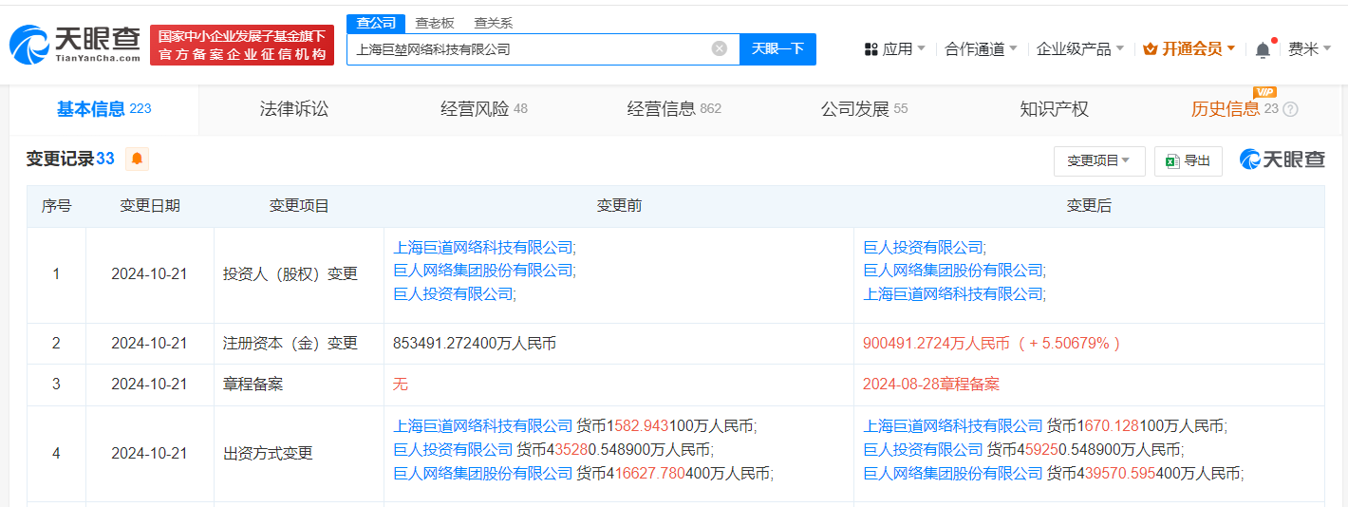The image size is (1348, 507).
Task: Click the 变更日期 column header
Action: coord(150,206)
